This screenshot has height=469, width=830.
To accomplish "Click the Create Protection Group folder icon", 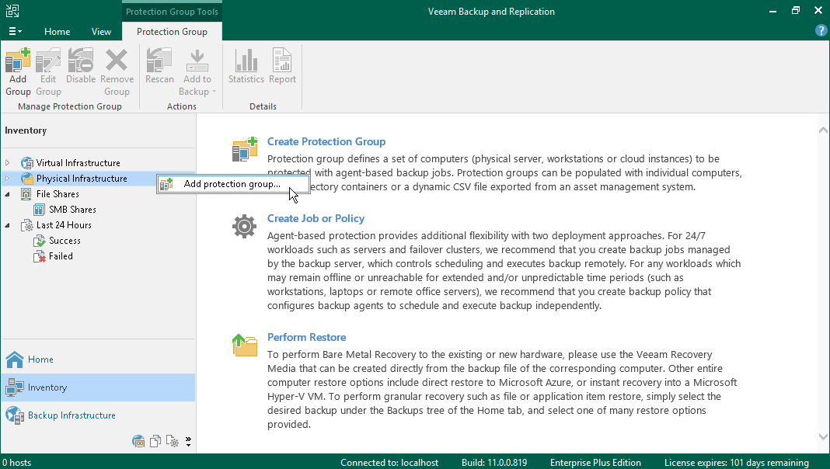I will 245,149.
